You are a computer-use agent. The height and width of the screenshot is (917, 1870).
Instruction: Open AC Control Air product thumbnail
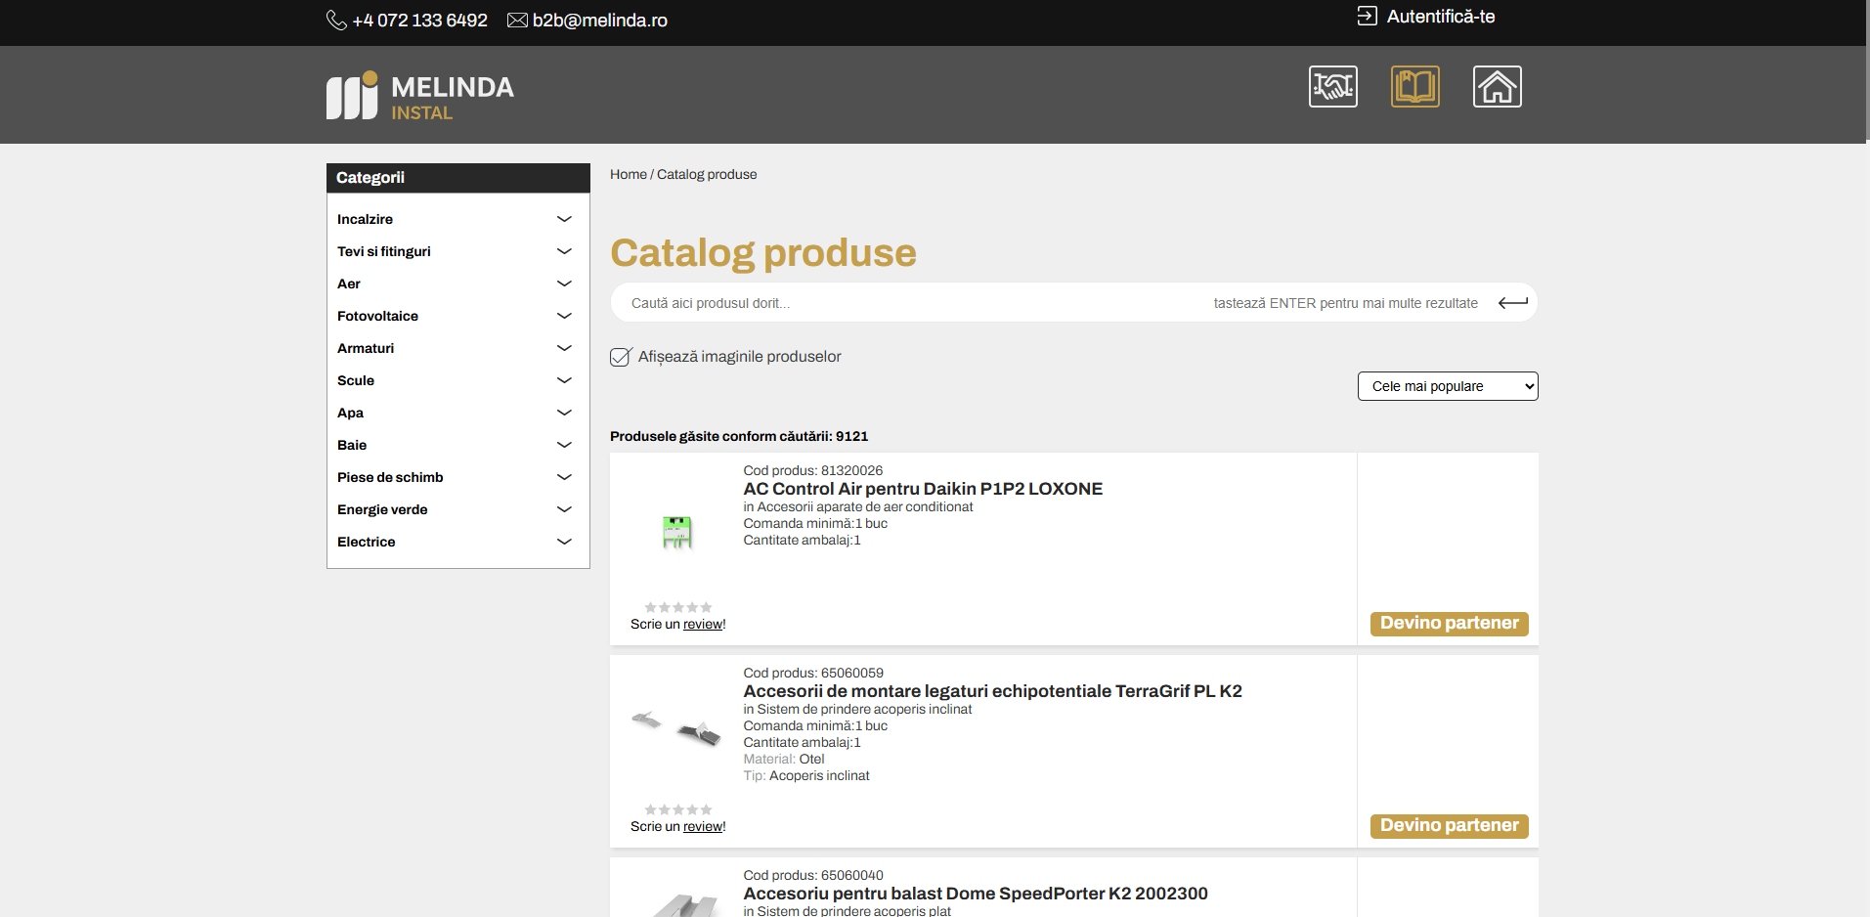point(676,532)
